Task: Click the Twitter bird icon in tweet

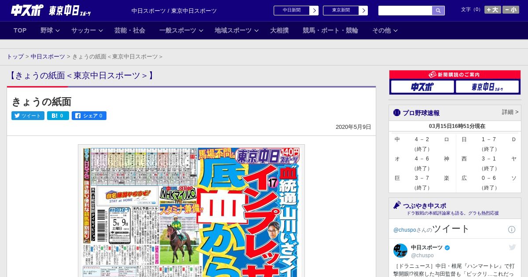Action: click(x=512, y=248)
